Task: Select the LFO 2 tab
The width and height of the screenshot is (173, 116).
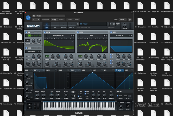Action: coord(86,70)
